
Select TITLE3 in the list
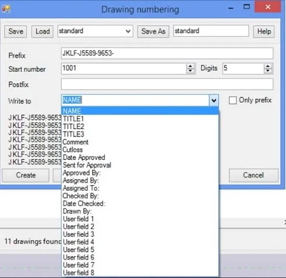coord(140,134)
